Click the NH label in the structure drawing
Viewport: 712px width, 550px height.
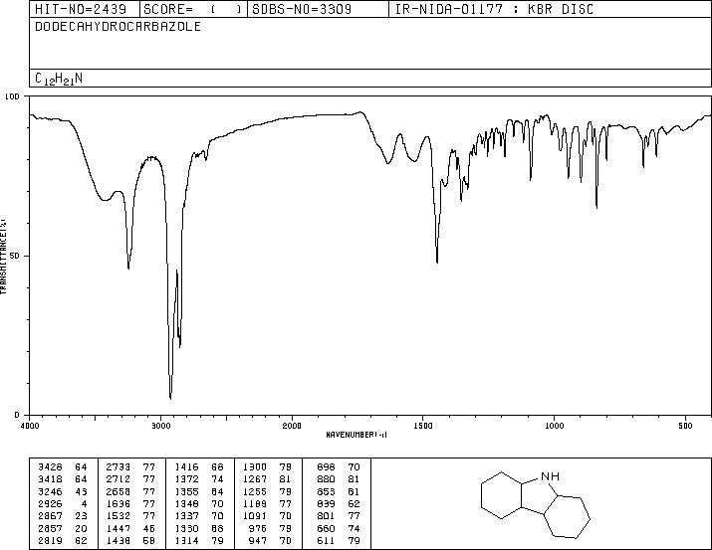(550, 476)
